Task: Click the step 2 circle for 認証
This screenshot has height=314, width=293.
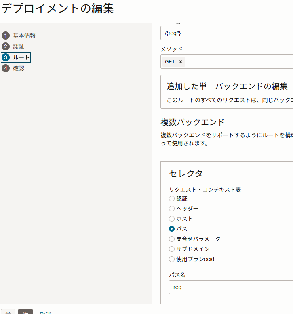Action: click(6, 46)
